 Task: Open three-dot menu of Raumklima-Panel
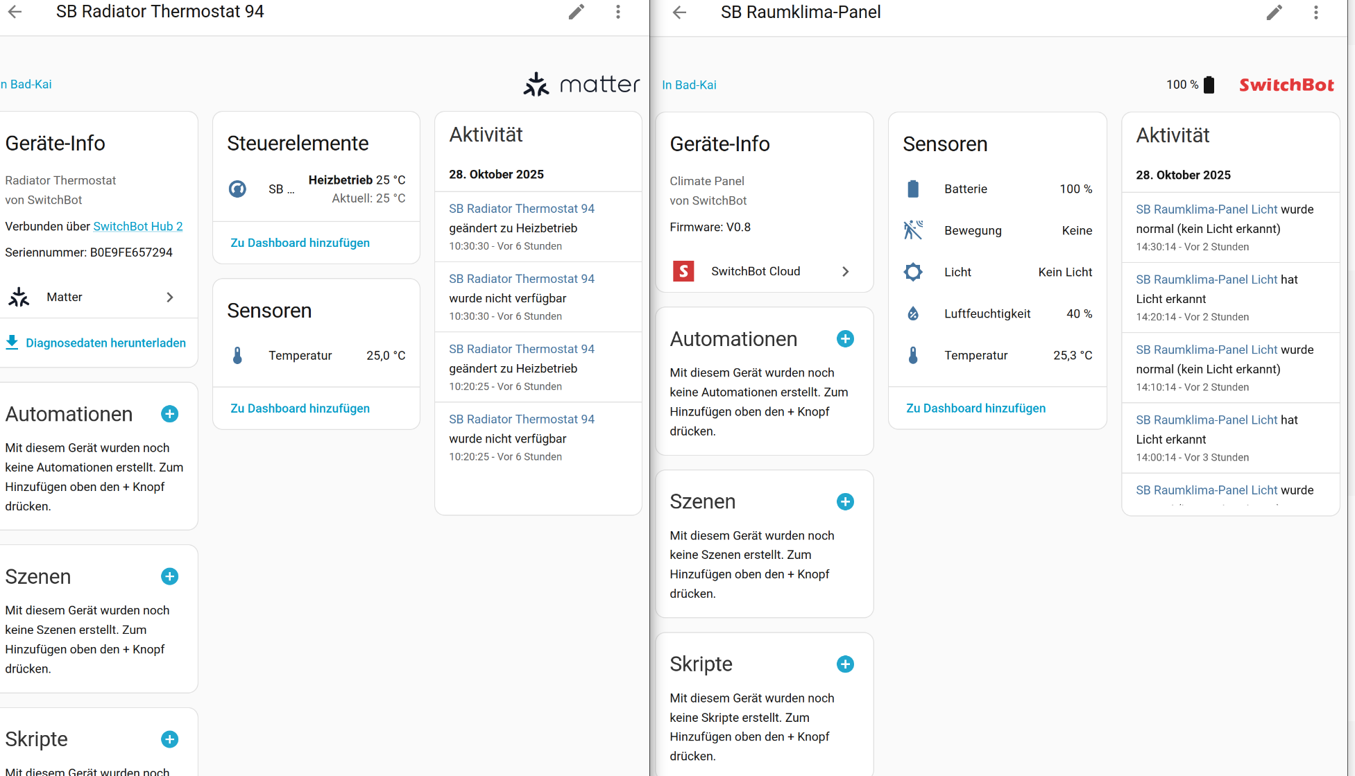point(1315,12)
